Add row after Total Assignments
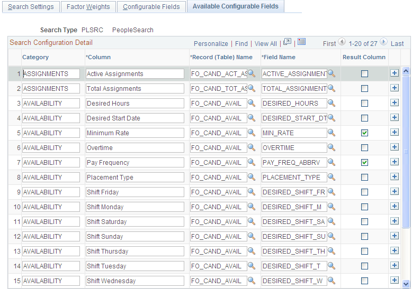This screenshot has height=289, width=412. [x=394, y=88]
